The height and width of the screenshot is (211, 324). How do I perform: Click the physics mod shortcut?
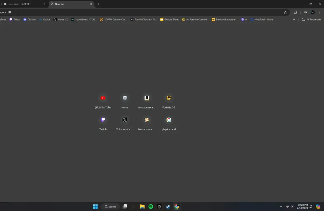pos(169,120)
